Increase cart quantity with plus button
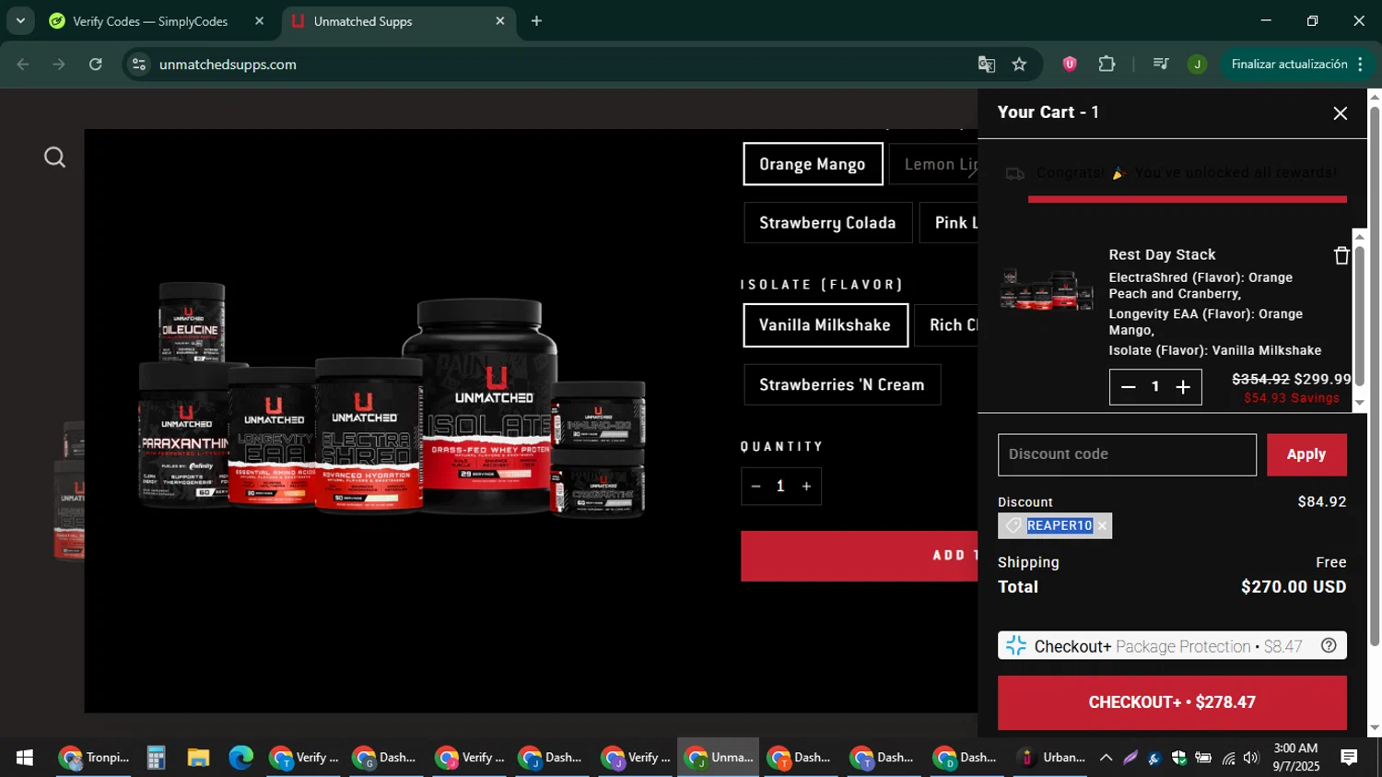1382x777 pixels. click(x=1184, y=387)
